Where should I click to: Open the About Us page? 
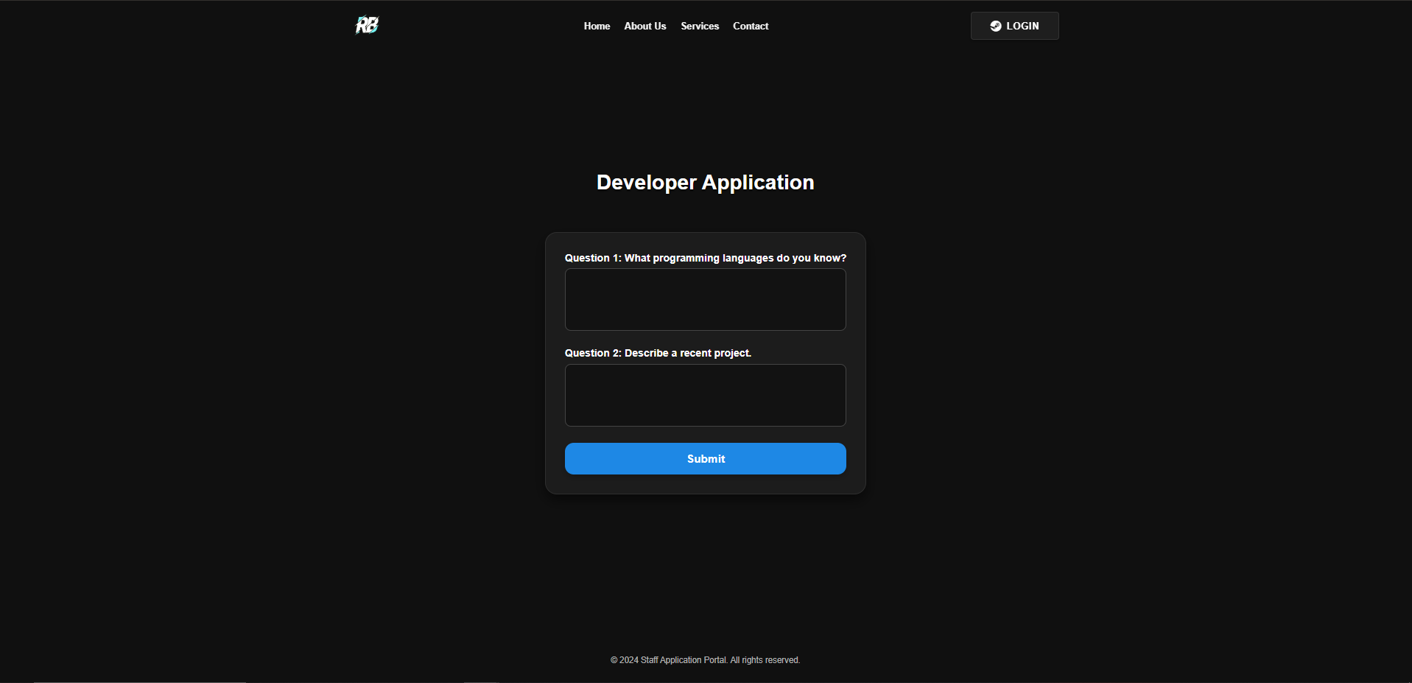[644, 26]
